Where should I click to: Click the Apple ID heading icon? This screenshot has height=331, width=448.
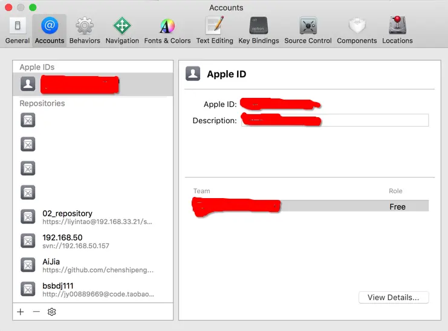click(193, 74)
